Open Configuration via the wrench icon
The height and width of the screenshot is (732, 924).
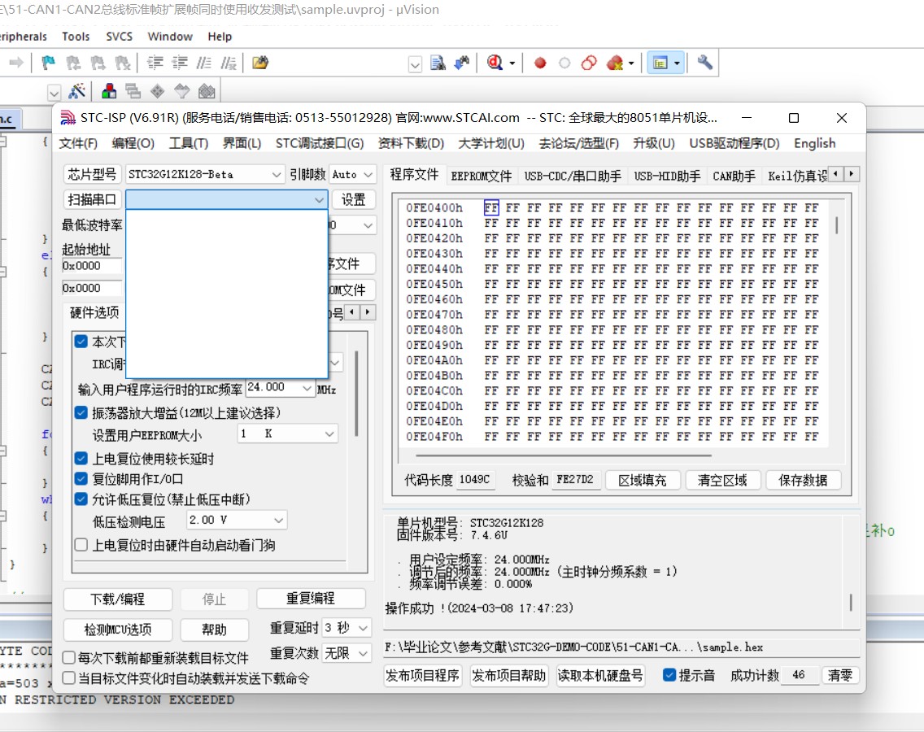coord(704,63)
